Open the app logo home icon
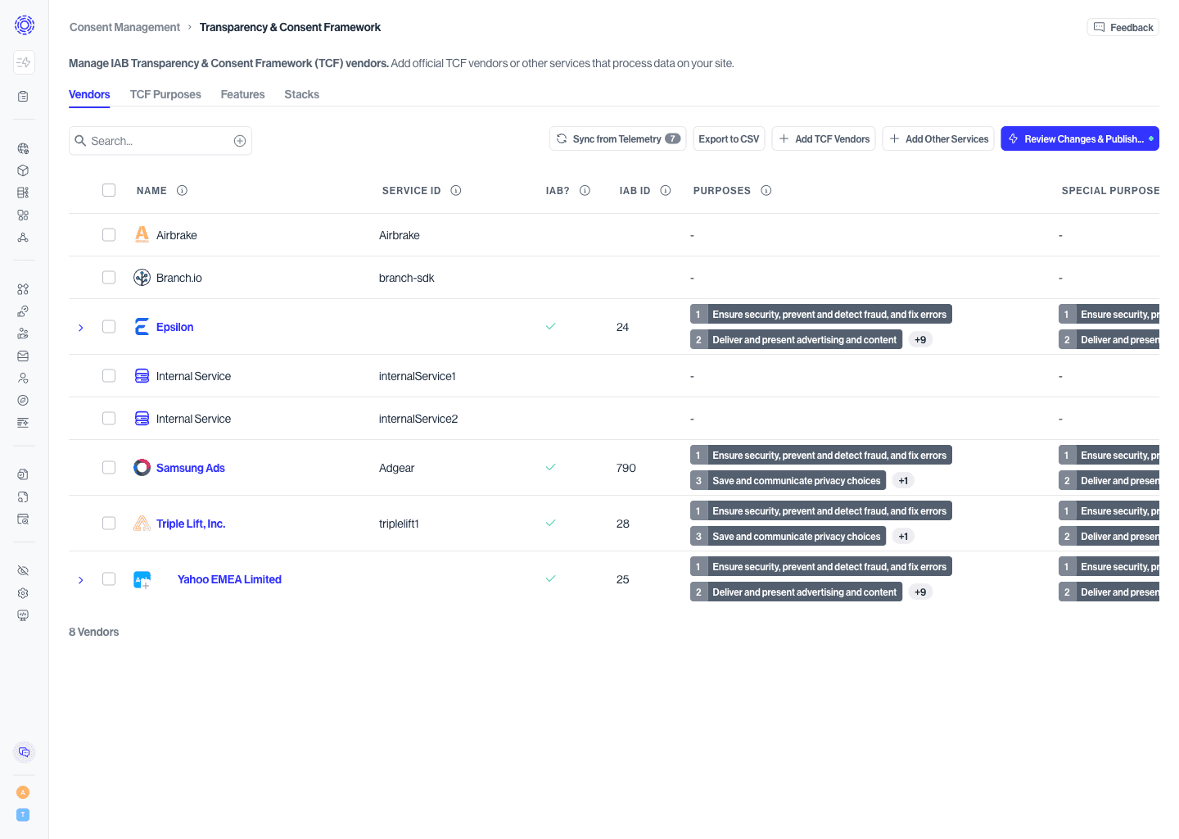1179x839 pixels. coord(25,25)
